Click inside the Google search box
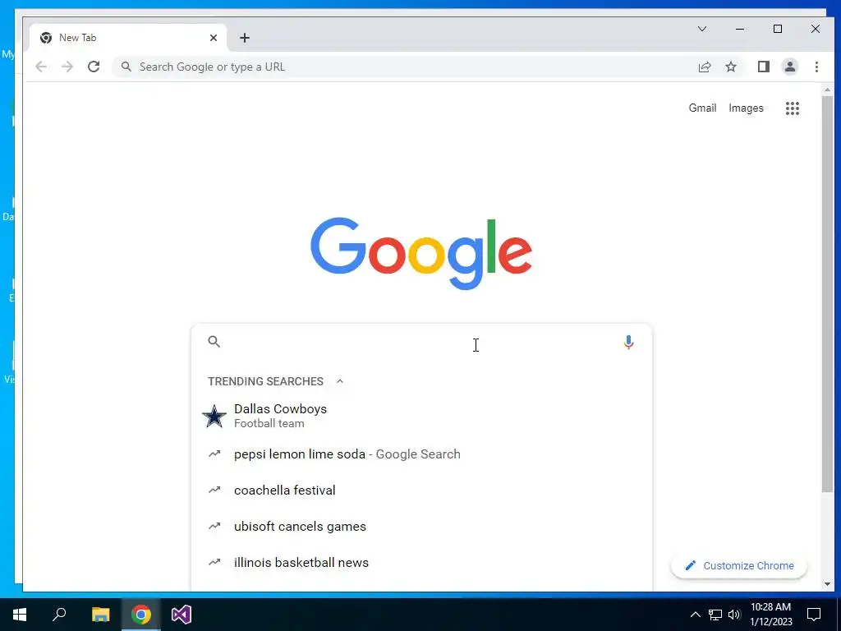 click(x=421, y=342)
